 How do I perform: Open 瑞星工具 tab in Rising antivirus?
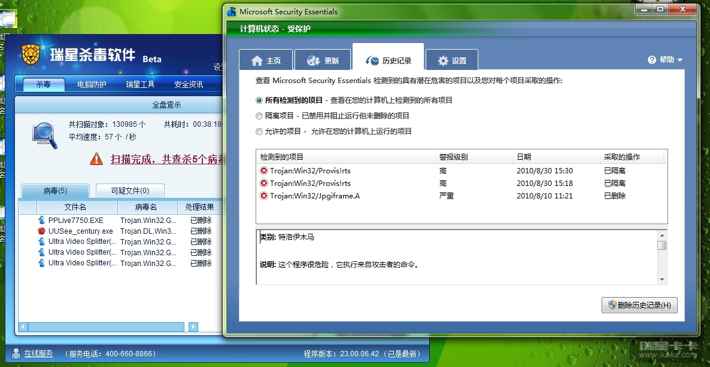[x=140, y=84]
